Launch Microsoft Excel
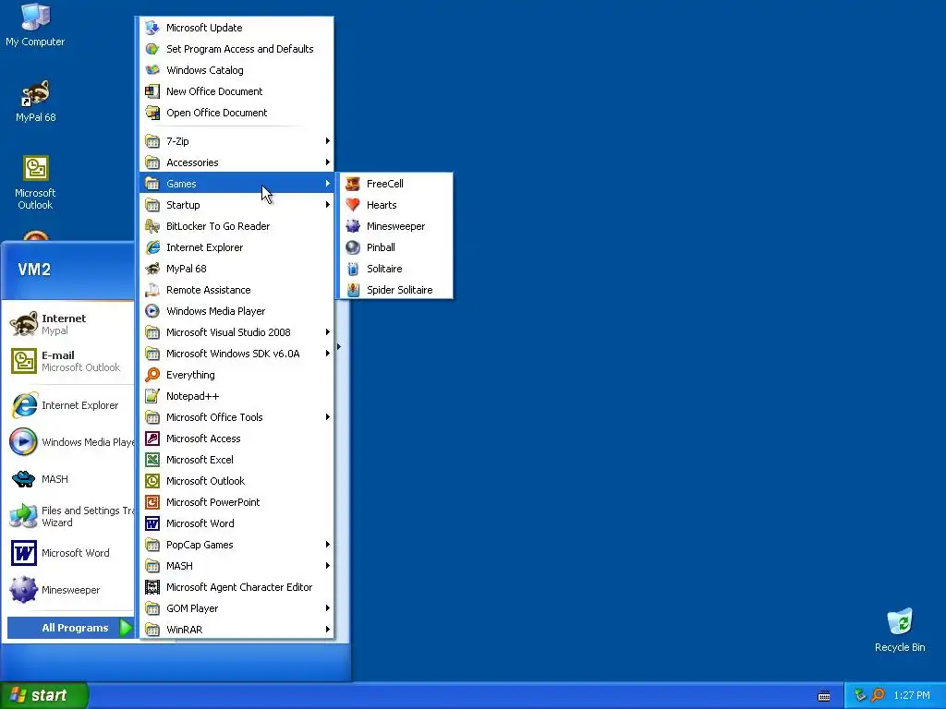This screenshot has width=946, height=709. [236, 460]
